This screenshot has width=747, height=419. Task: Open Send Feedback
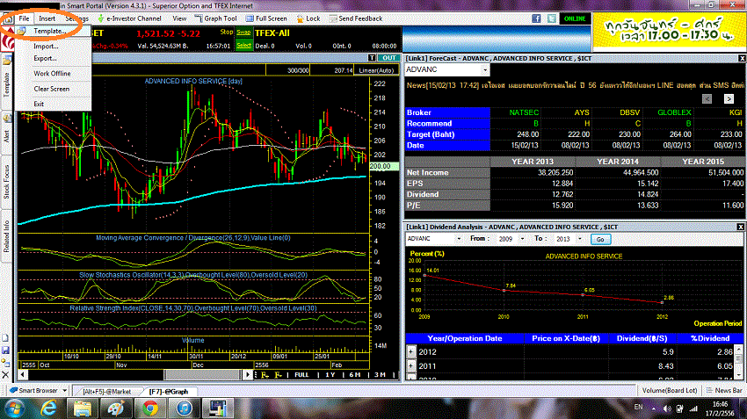click(355, 18)
